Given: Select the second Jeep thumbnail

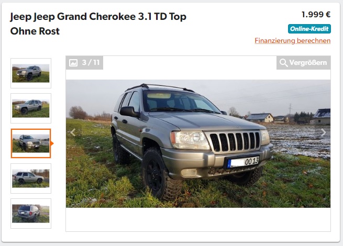Looking at the screenshot, I should pyautogui.click(x=31, y=108).
